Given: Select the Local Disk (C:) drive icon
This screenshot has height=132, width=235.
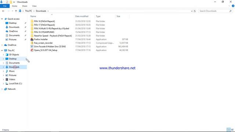Looking at the screenshot, I should (x=7, y=84).
